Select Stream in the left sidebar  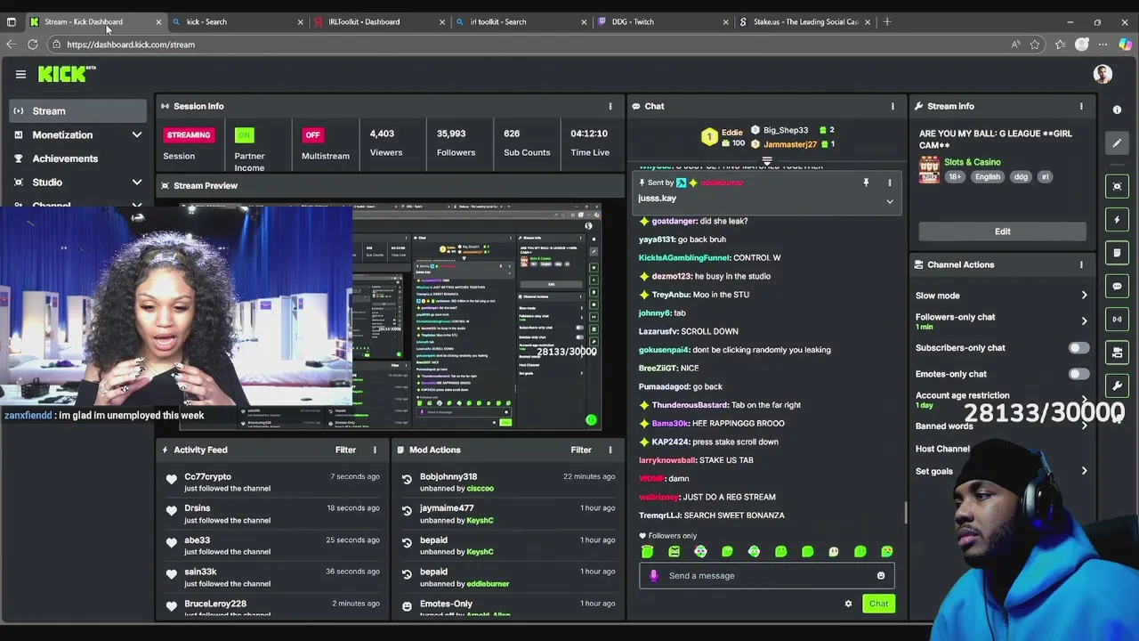tap(78, 111)
